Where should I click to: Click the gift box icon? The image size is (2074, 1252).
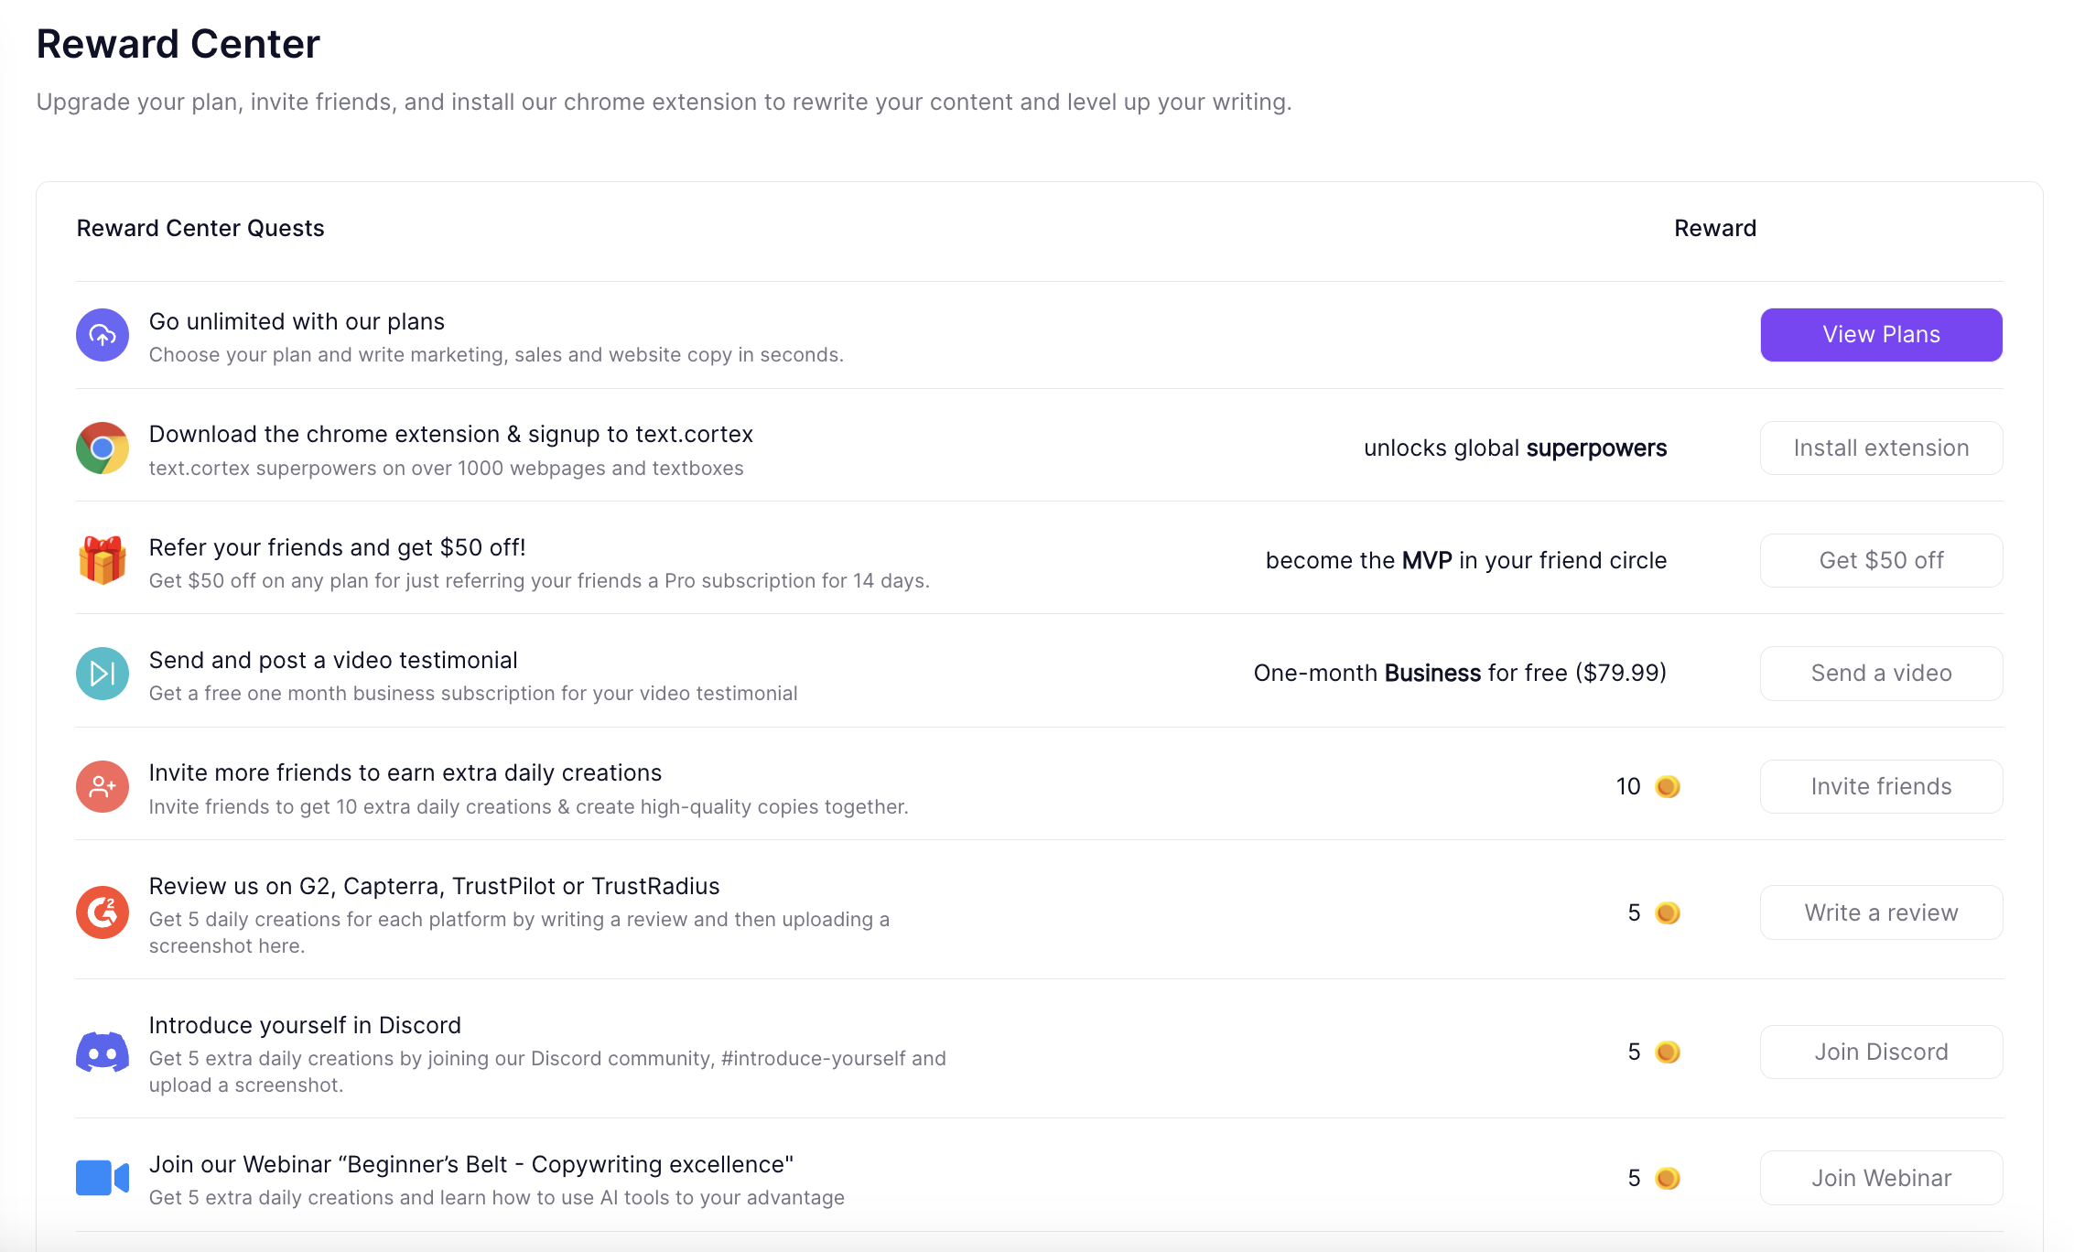click(103, 560)
